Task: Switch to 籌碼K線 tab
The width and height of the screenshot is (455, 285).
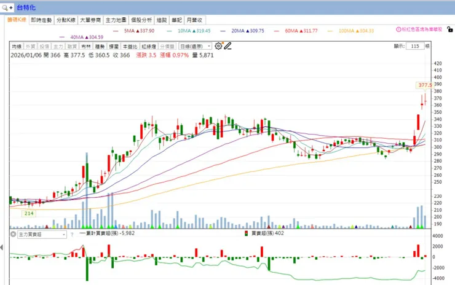Action: (x=17, y=20)
